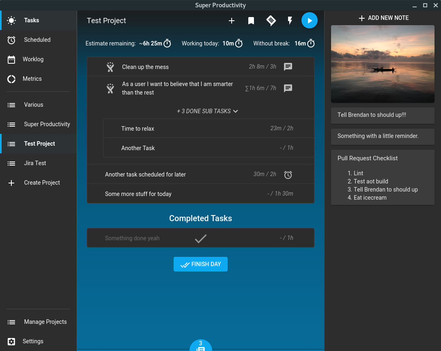This screenshot has width=441, height=351.
Task: Click the Scheduled timer icon in the sidebar
Action: click(12, 40)
